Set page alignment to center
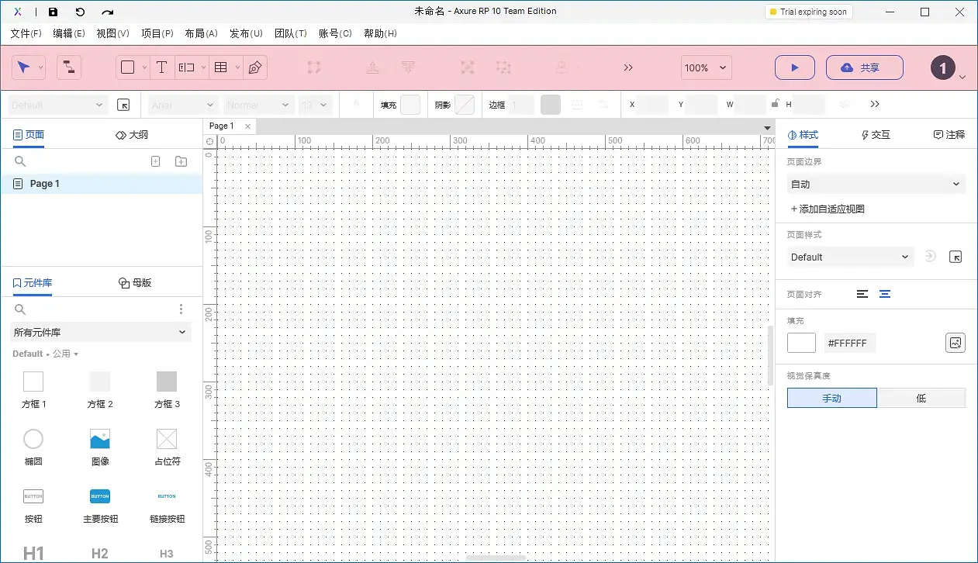Image resolution: width=978 pixels, height=563 pixels. pyautogui.click(x=885, y=294)
